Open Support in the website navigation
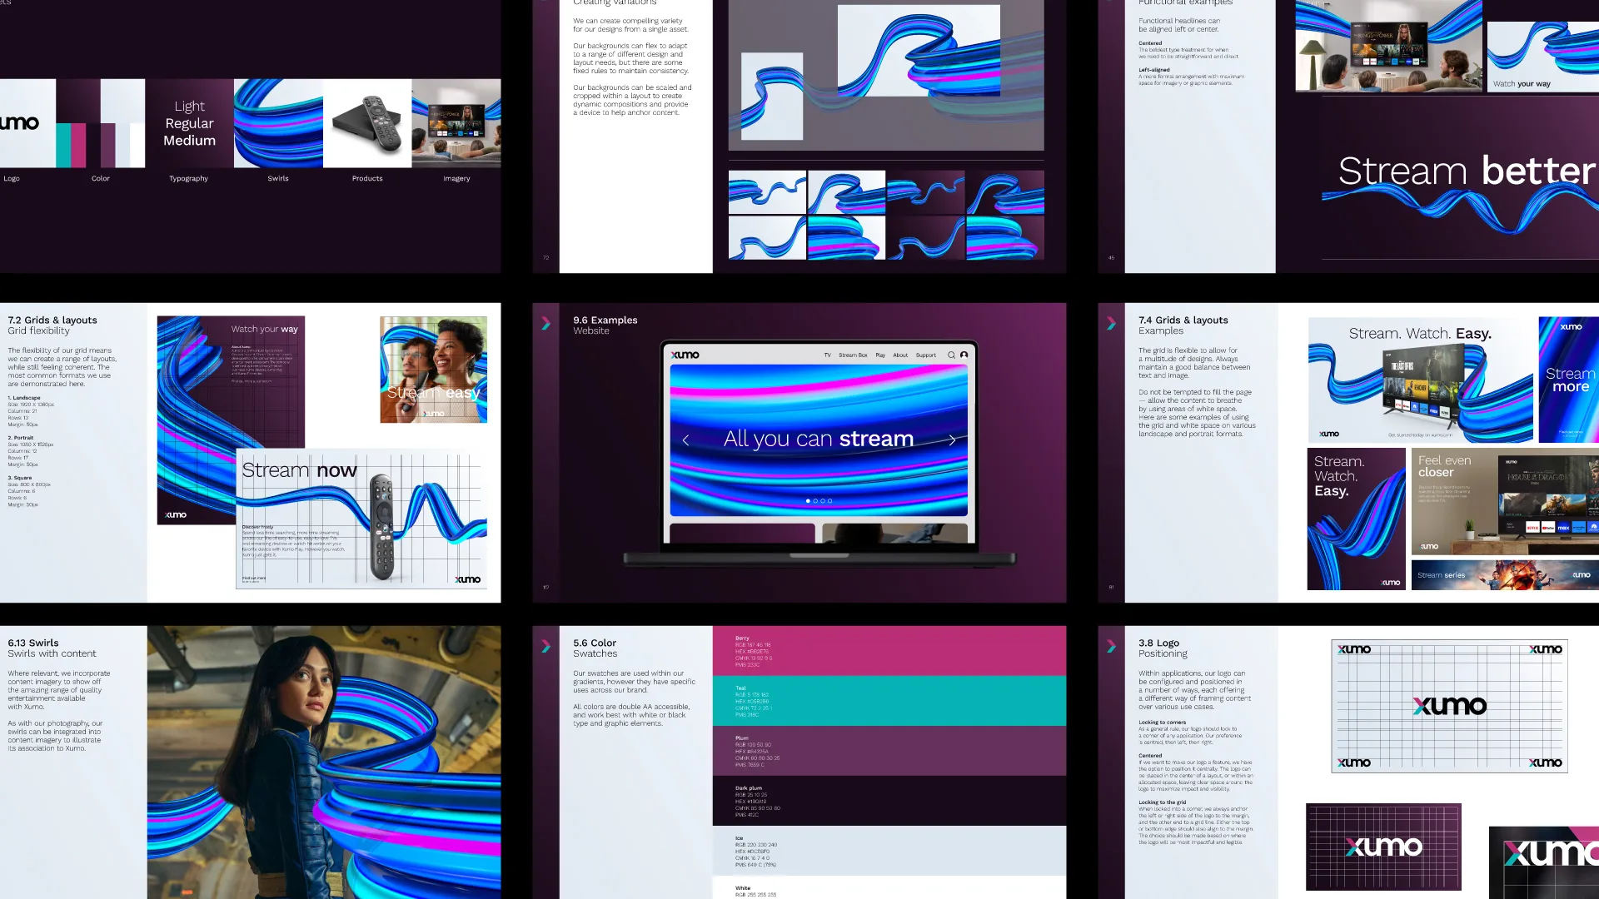Image resolution: width=1599 pixels, height=899 pixels. pyautogui.click(x=926, y=355)
